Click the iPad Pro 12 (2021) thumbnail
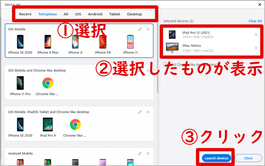The height and width of the screenshot is (166, 265). 172,35
